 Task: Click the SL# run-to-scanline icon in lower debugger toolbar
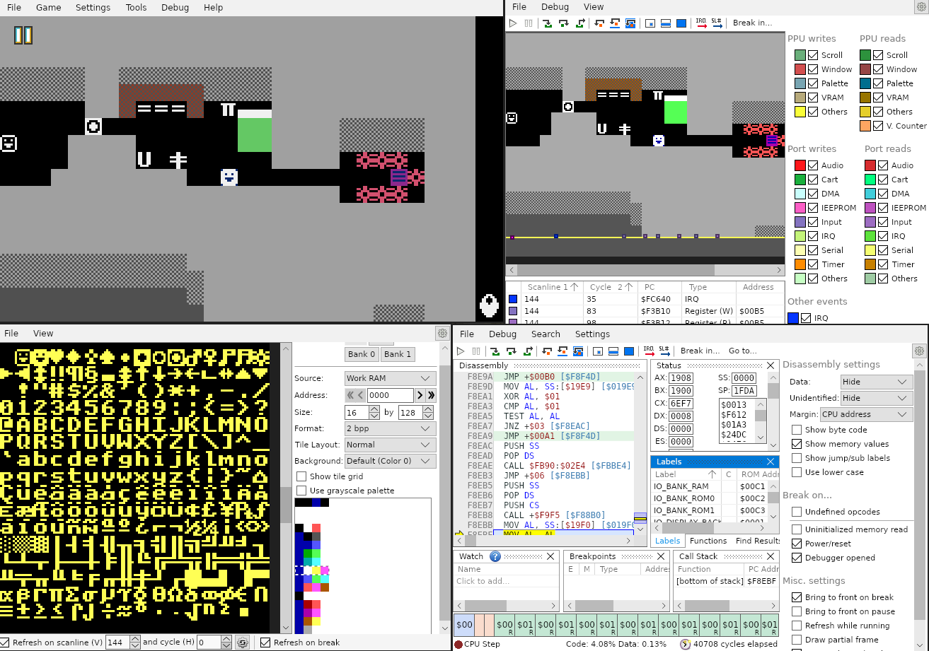(664, 351)
